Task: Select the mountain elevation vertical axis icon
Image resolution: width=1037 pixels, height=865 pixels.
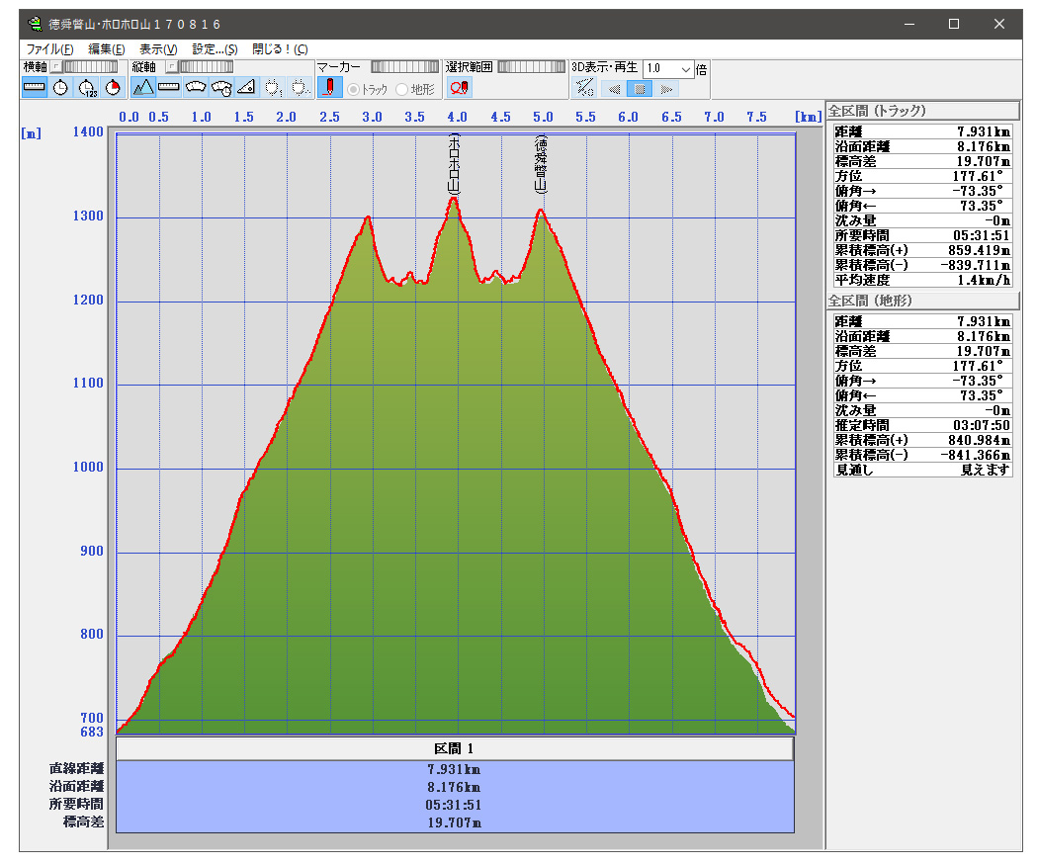Action: point(143,87)
